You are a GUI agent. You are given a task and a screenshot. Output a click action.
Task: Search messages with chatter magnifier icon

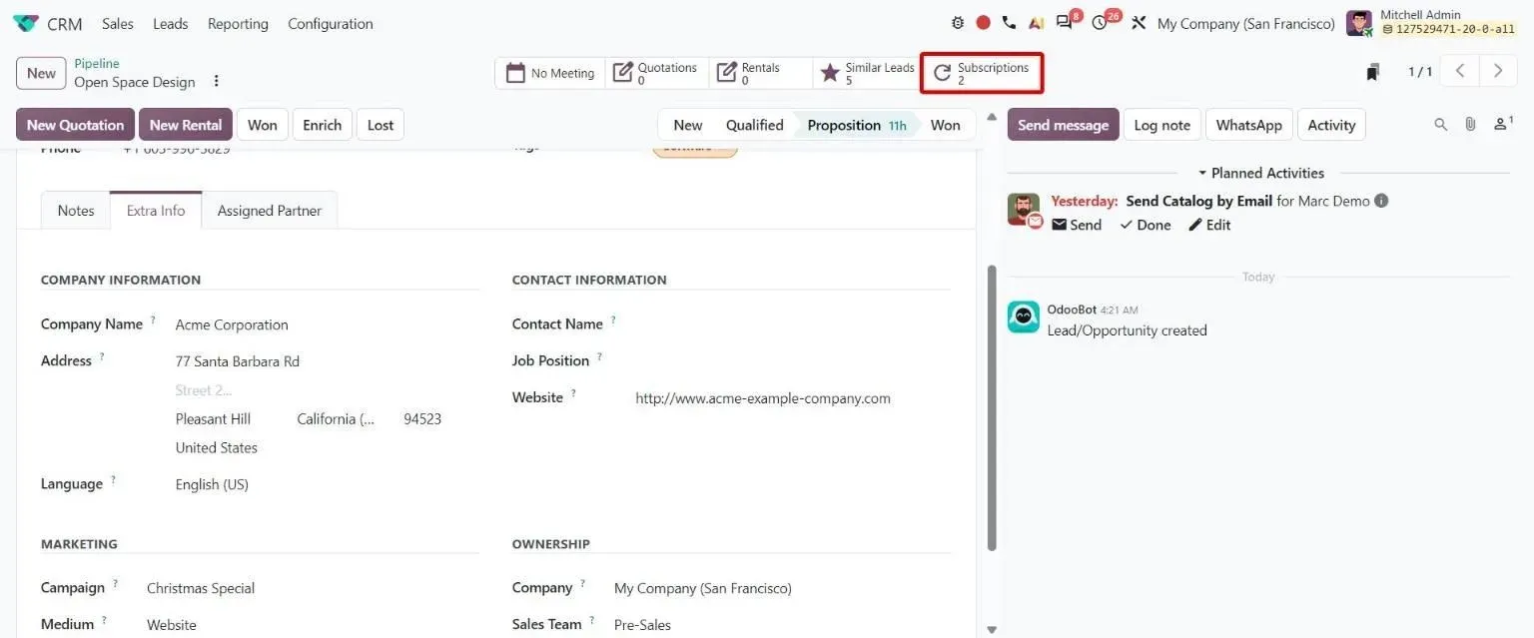click(x=1440, y=125)
